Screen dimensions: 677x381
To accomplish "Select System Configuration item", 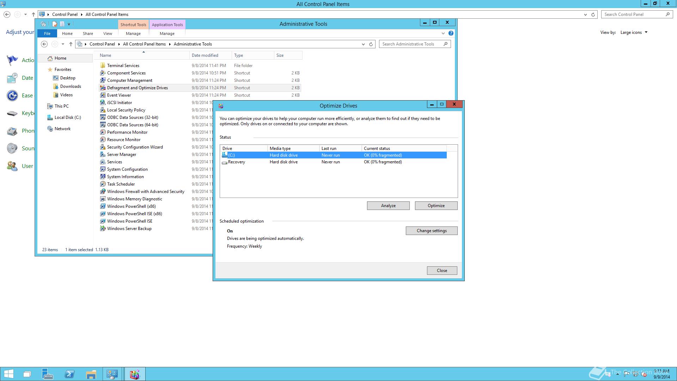I will (127, 169).
